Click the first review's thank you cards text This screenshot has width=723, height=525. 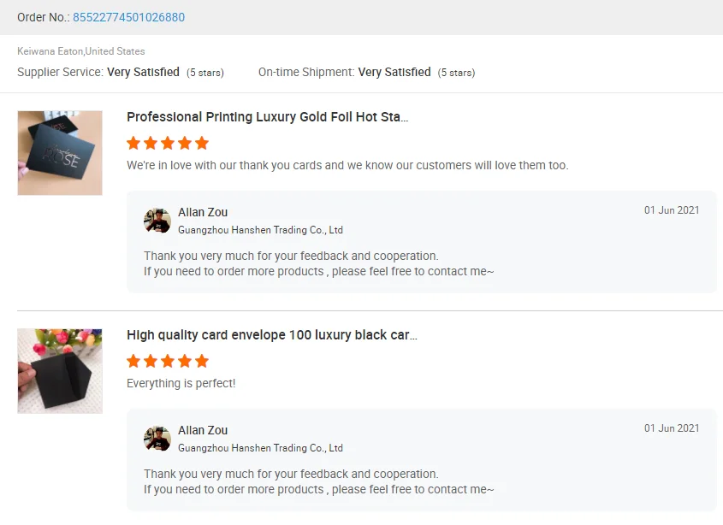347,165
